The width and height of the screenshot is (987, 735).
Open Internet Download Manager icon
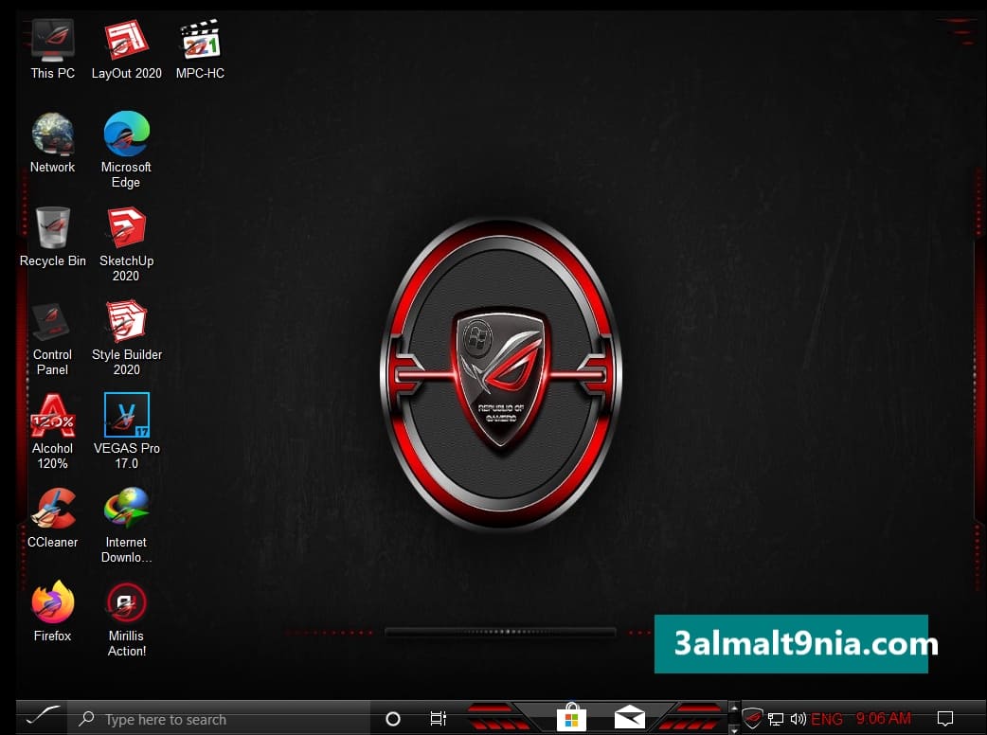tap(126, 525)
